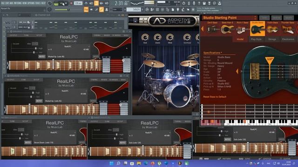Click AUTO button in topmost RealLPC
Viewport: 298px width, 167px height.
tap(41, 57)
